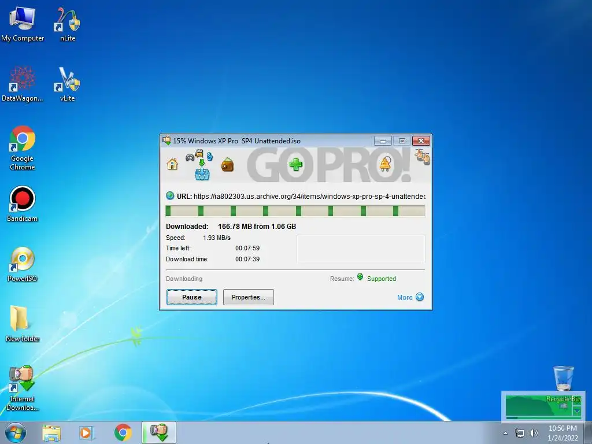Expand More download details
Screen dimensions: 592x444
[410, 297]
